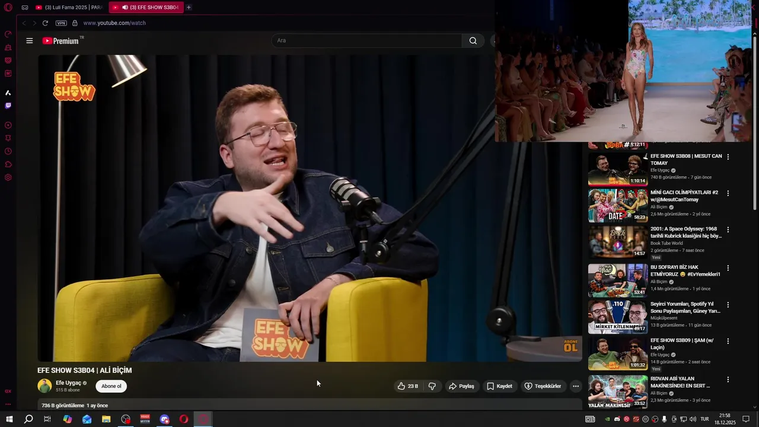This screenshot has height=427, width=759.
Task: Click the detached fashion show video popout
Action: [624, 71]
